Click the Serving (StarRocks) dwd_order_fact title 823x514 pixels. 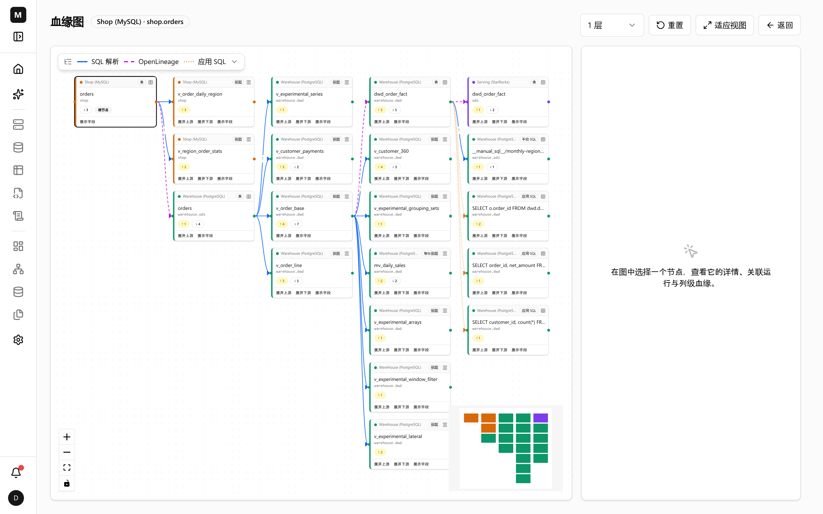click(x=488, y=94)
